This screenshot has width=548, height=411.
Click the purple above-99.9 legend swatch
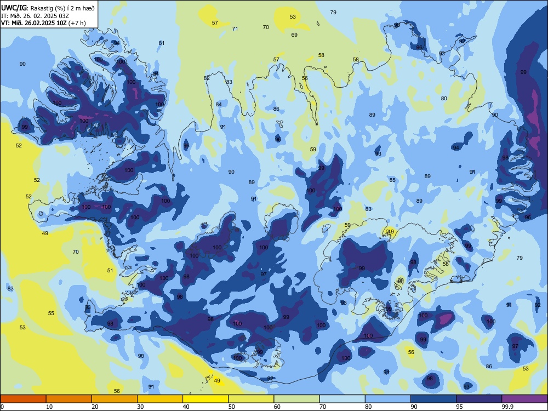[x=524, y=399]
